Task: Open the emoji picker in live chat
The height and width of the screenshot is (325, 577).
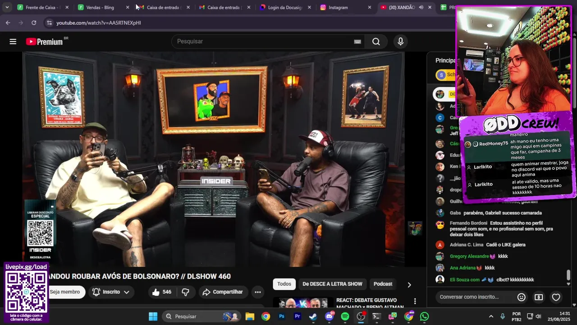Action: coord(521,297)
